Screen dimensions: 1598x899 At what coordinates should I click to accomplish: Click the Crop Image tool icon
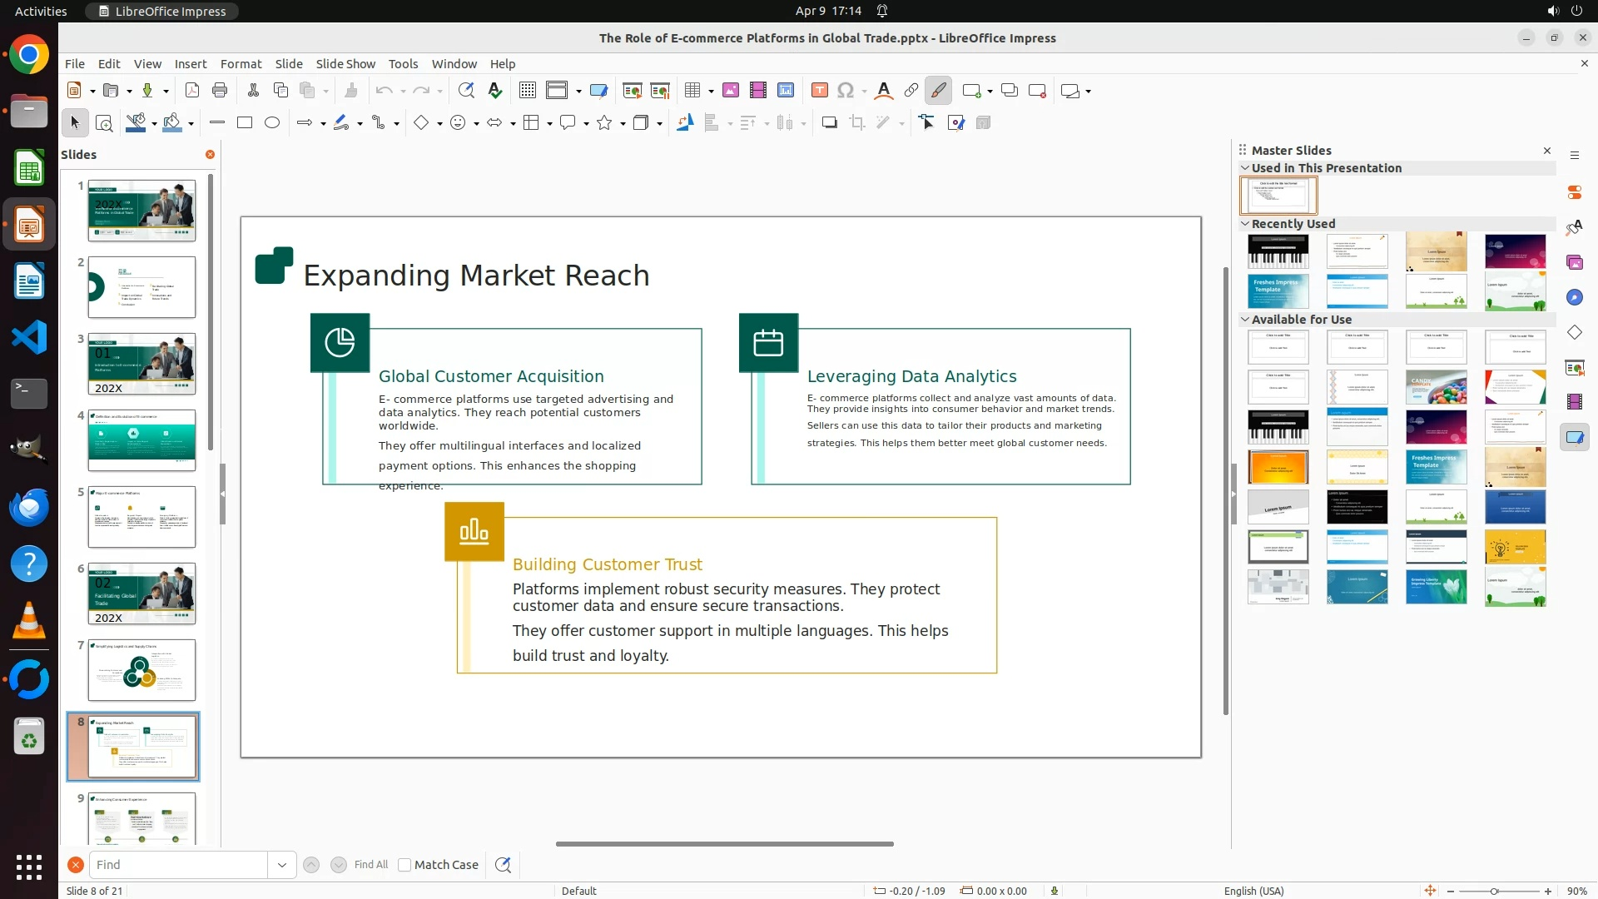coord(856,122)
